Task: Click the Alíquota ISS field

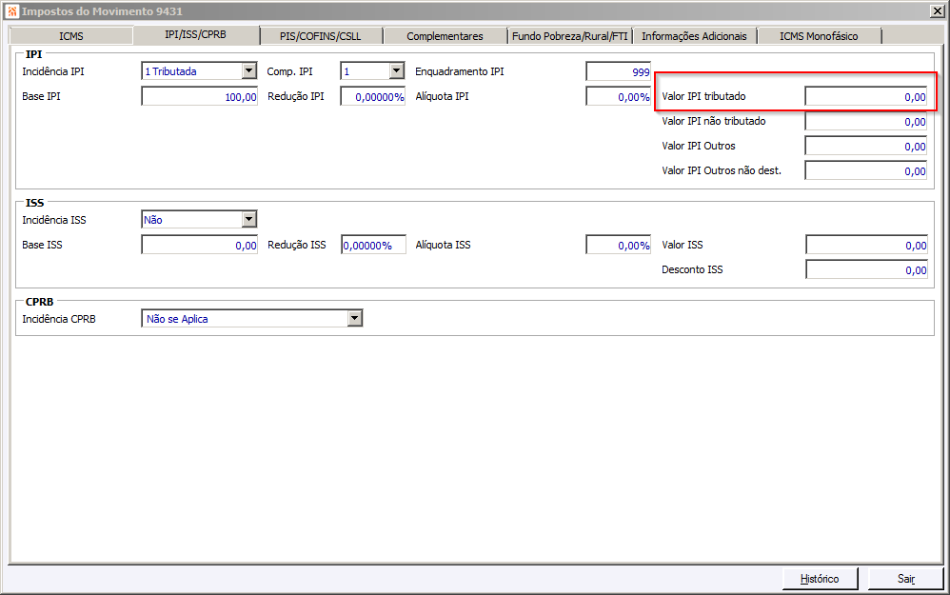Action: (618, 245)
